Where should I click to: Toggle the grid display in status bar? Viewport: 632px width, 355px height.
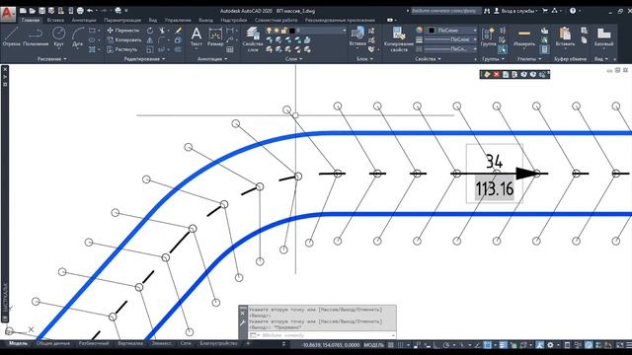pyautogui.click(x=391, y=345)
